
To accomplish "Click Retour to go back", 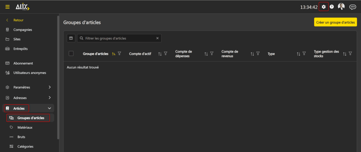I will click(18, 20).
